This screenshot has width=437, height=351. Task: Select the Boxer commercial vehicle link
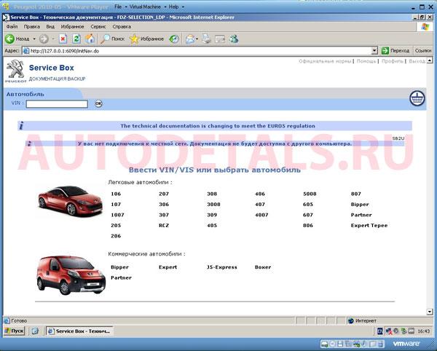coord(262,267)
